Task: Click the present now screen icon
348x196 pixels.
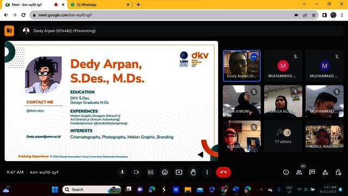Action: click(x=179, y=172)
